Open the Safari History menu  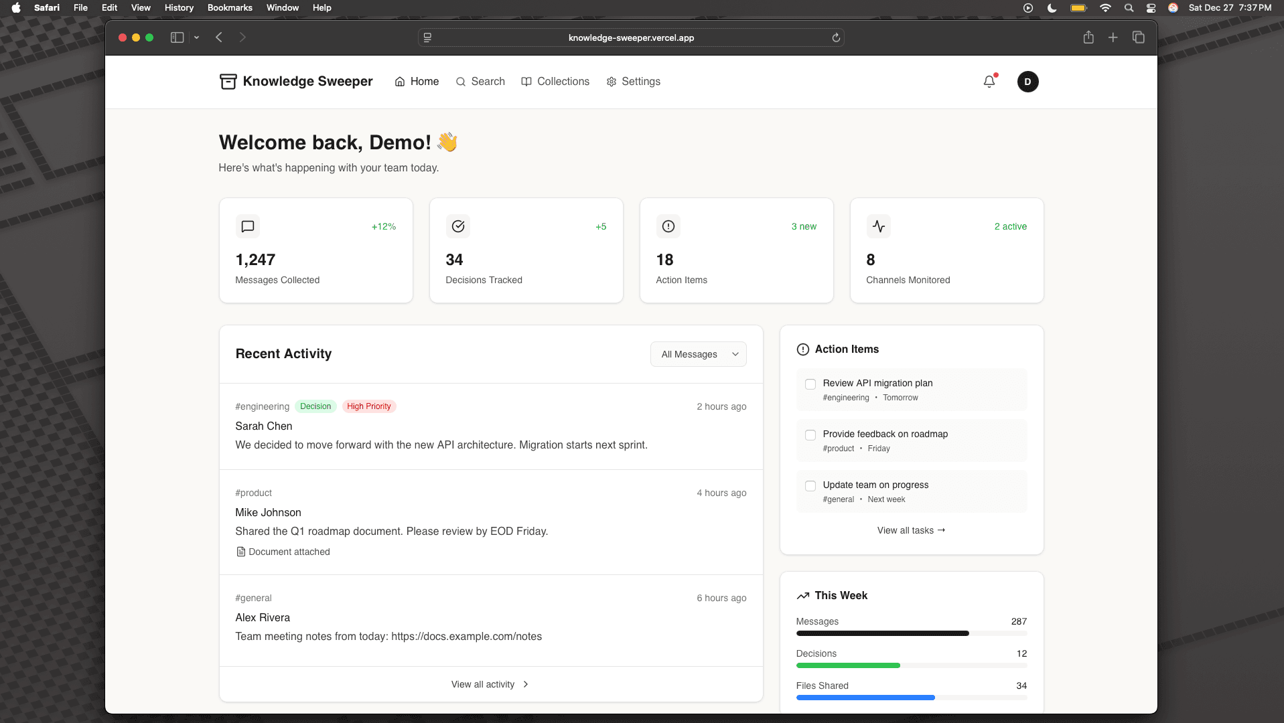tap(179, 8)
